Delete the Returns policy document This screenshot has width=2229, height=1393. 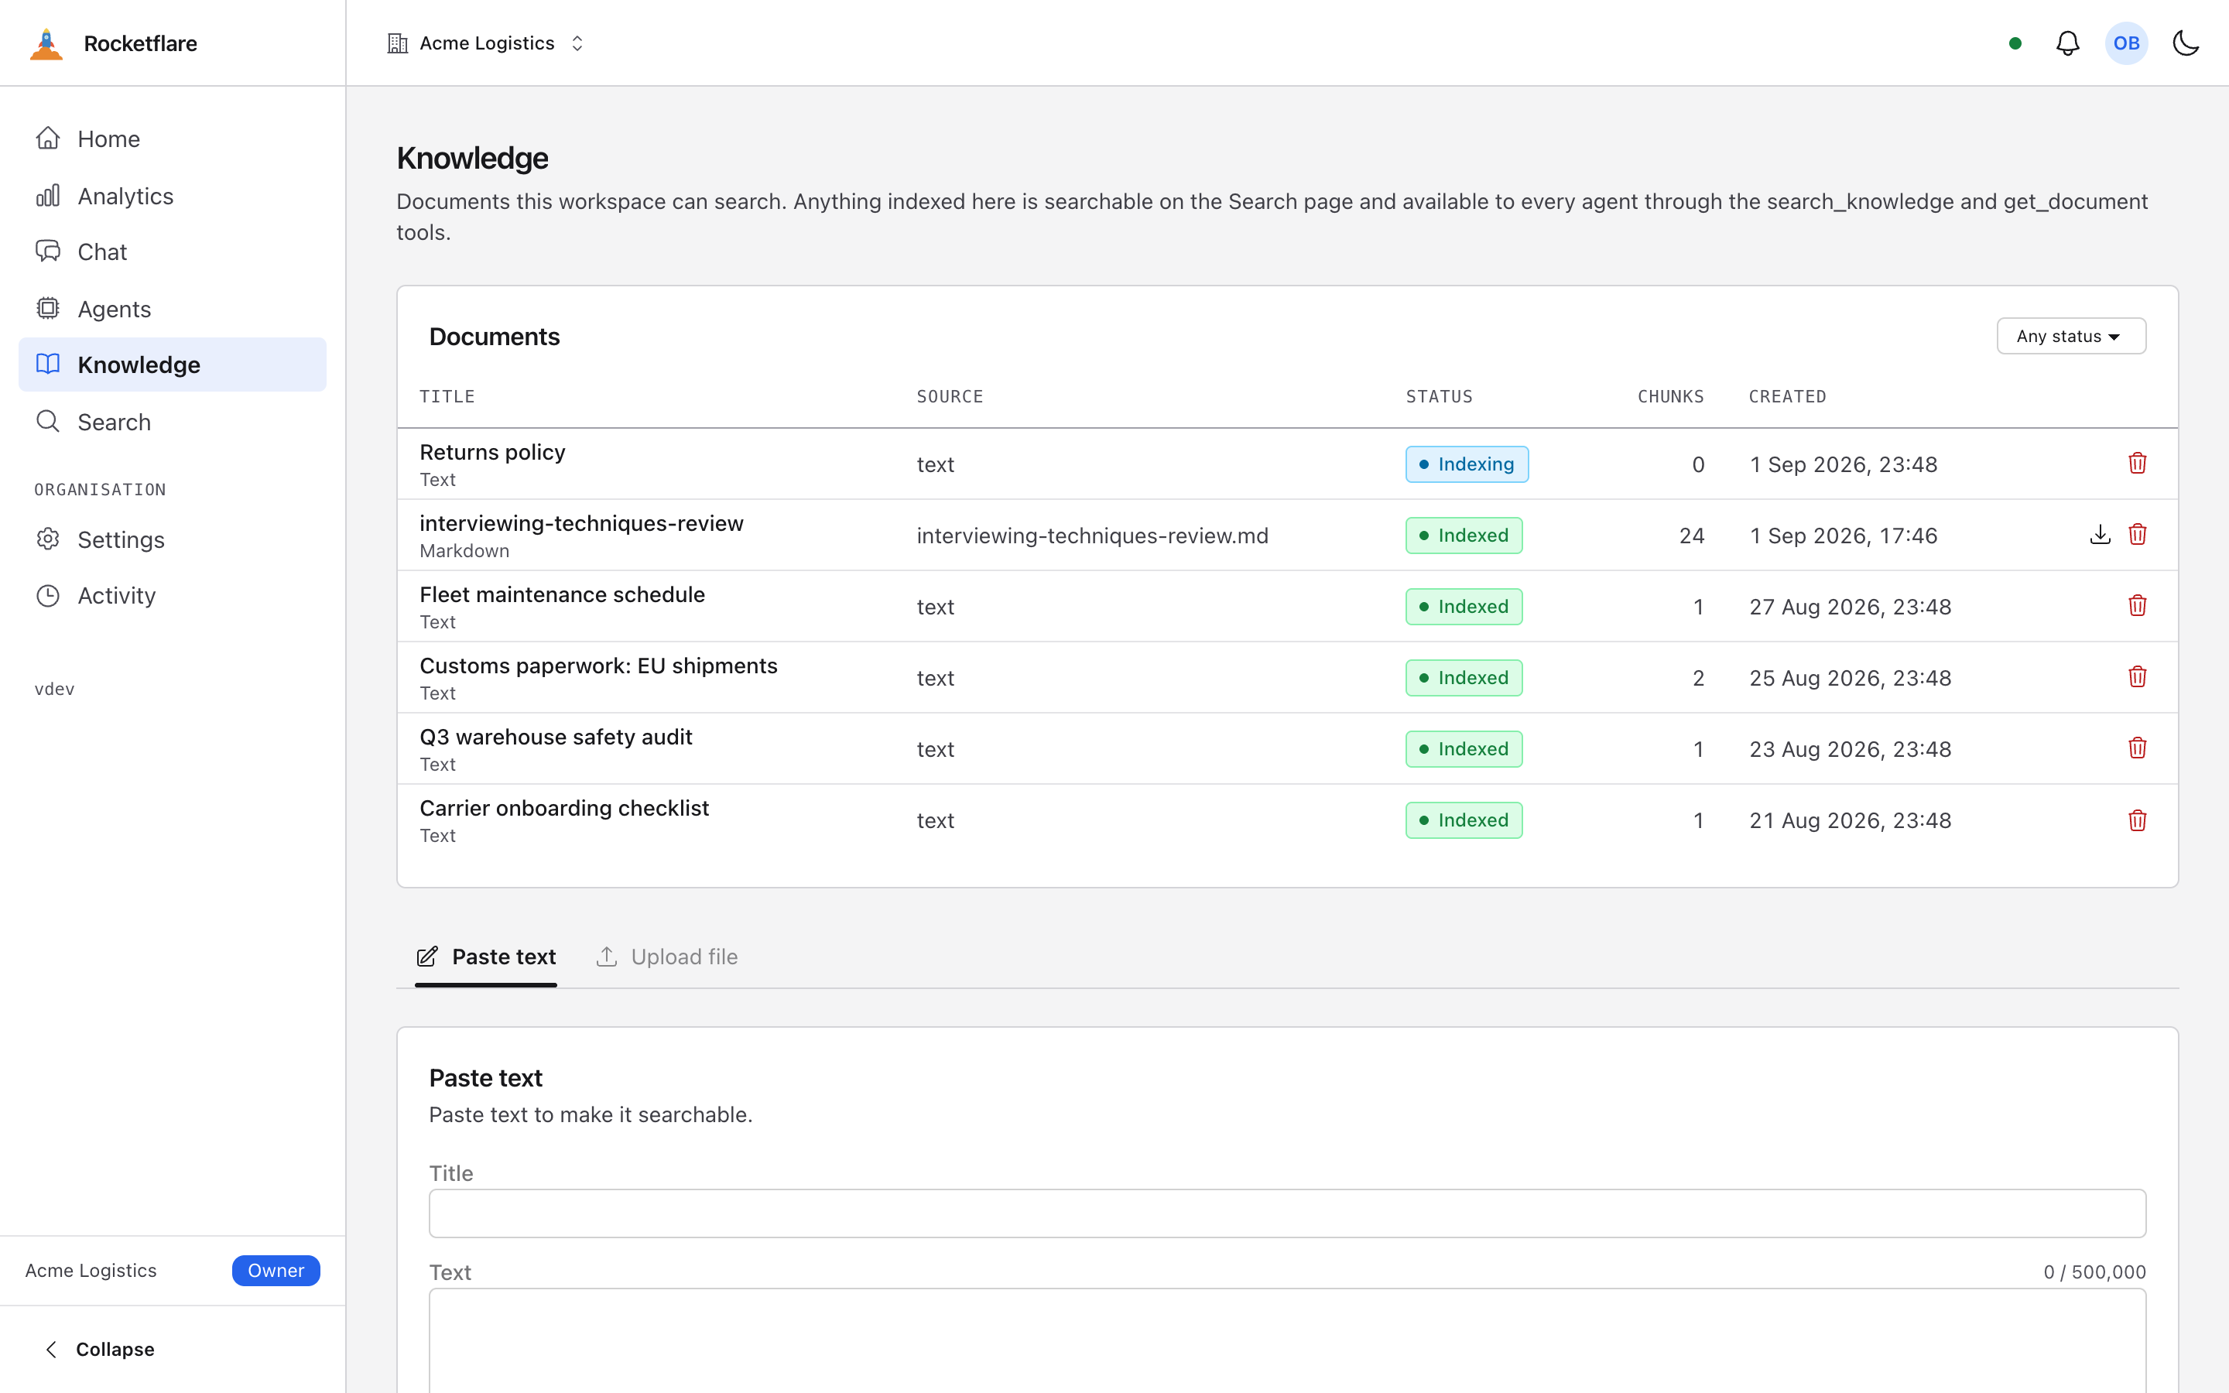point(2138,464)
